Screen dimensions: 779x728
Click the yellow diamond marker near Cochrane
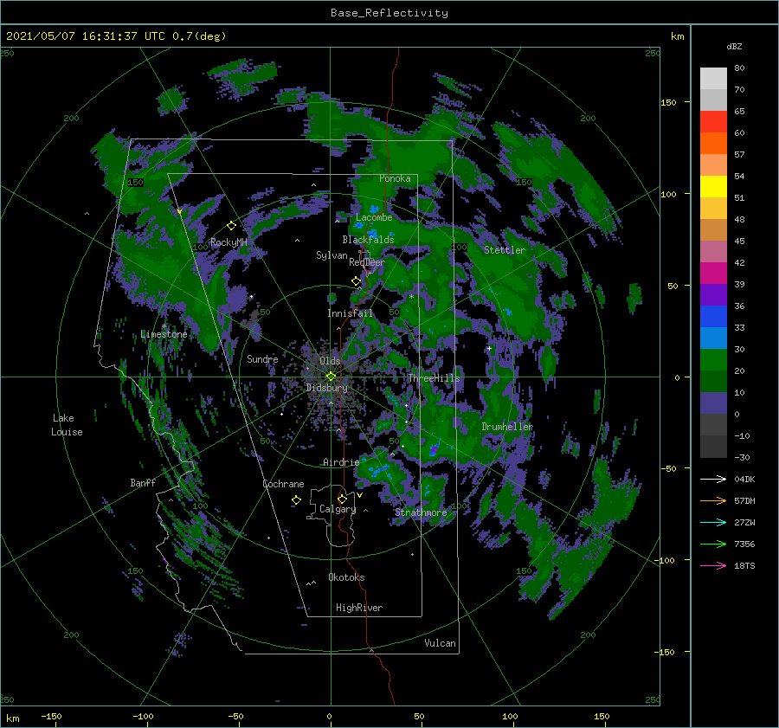pyautogui.click(x=297, y=500)
